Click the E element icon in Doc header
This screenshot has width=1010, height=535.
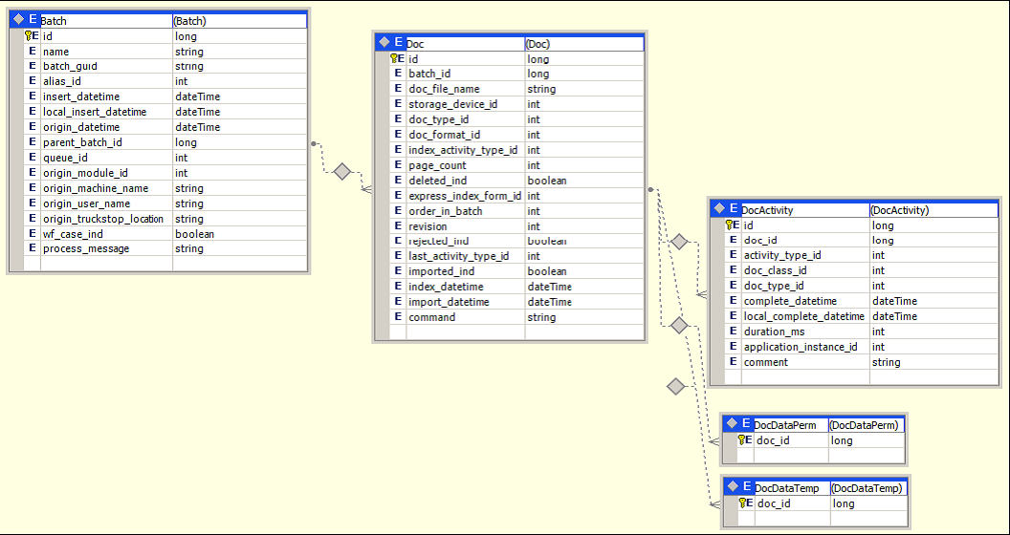[x=399, y=43]
